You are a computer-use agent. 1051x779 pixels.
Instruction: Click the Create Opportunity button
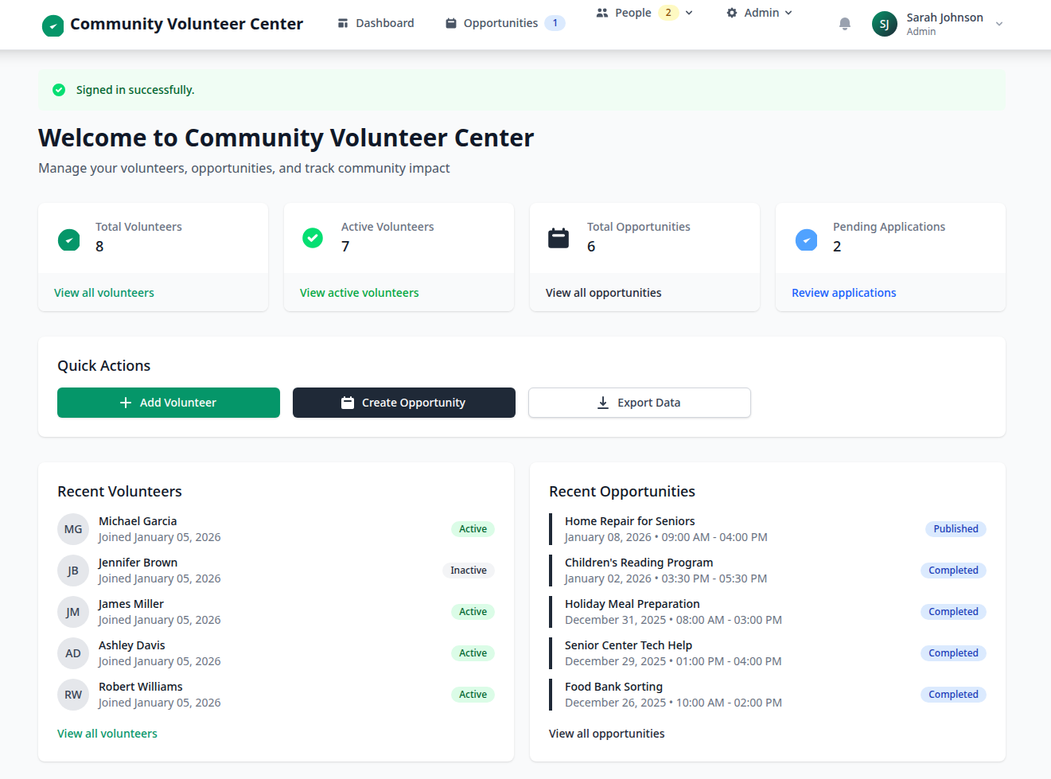pos(403,403)
